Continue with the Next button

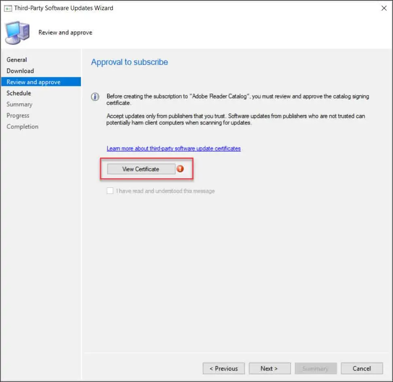270,368
